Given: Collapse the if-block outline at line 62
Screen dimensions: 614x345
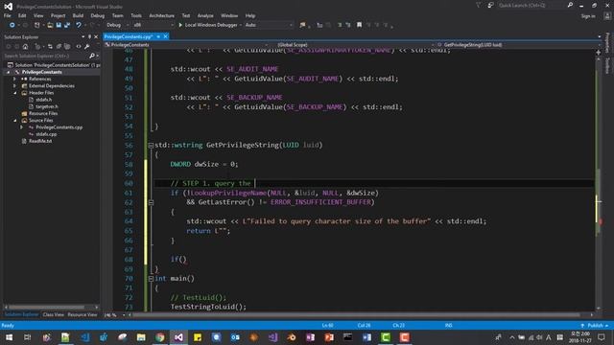Looking at the screenshot, I should pos(151,202).
